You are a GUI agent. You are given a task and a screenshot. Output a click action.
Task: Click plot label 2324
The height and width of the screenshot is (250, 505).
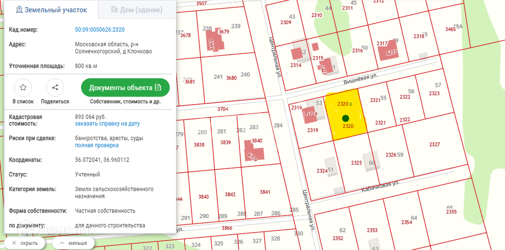point(322,171)
